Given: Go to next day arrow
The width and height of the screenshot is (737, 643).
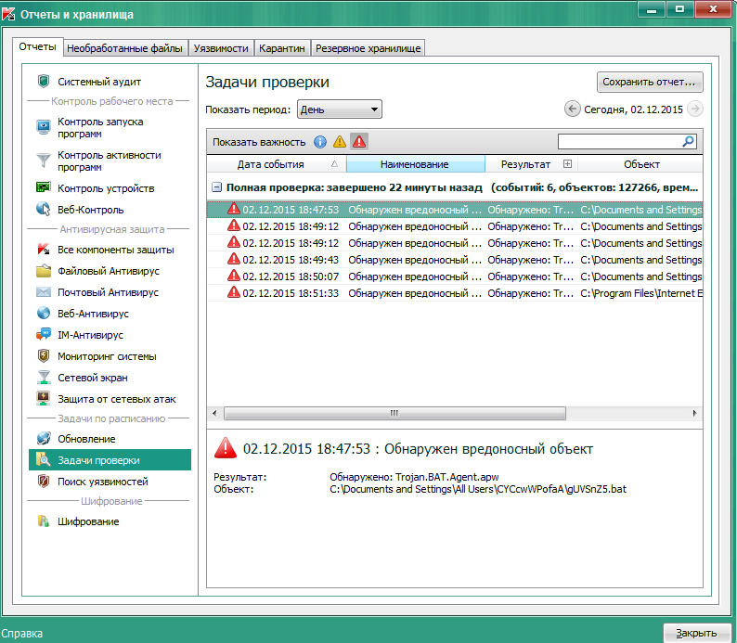Looking at the screenshot, I should 694,109.
